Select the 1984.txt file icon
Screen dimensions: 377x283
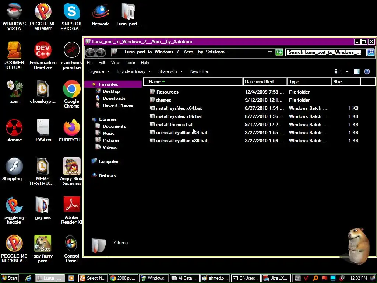43,131
